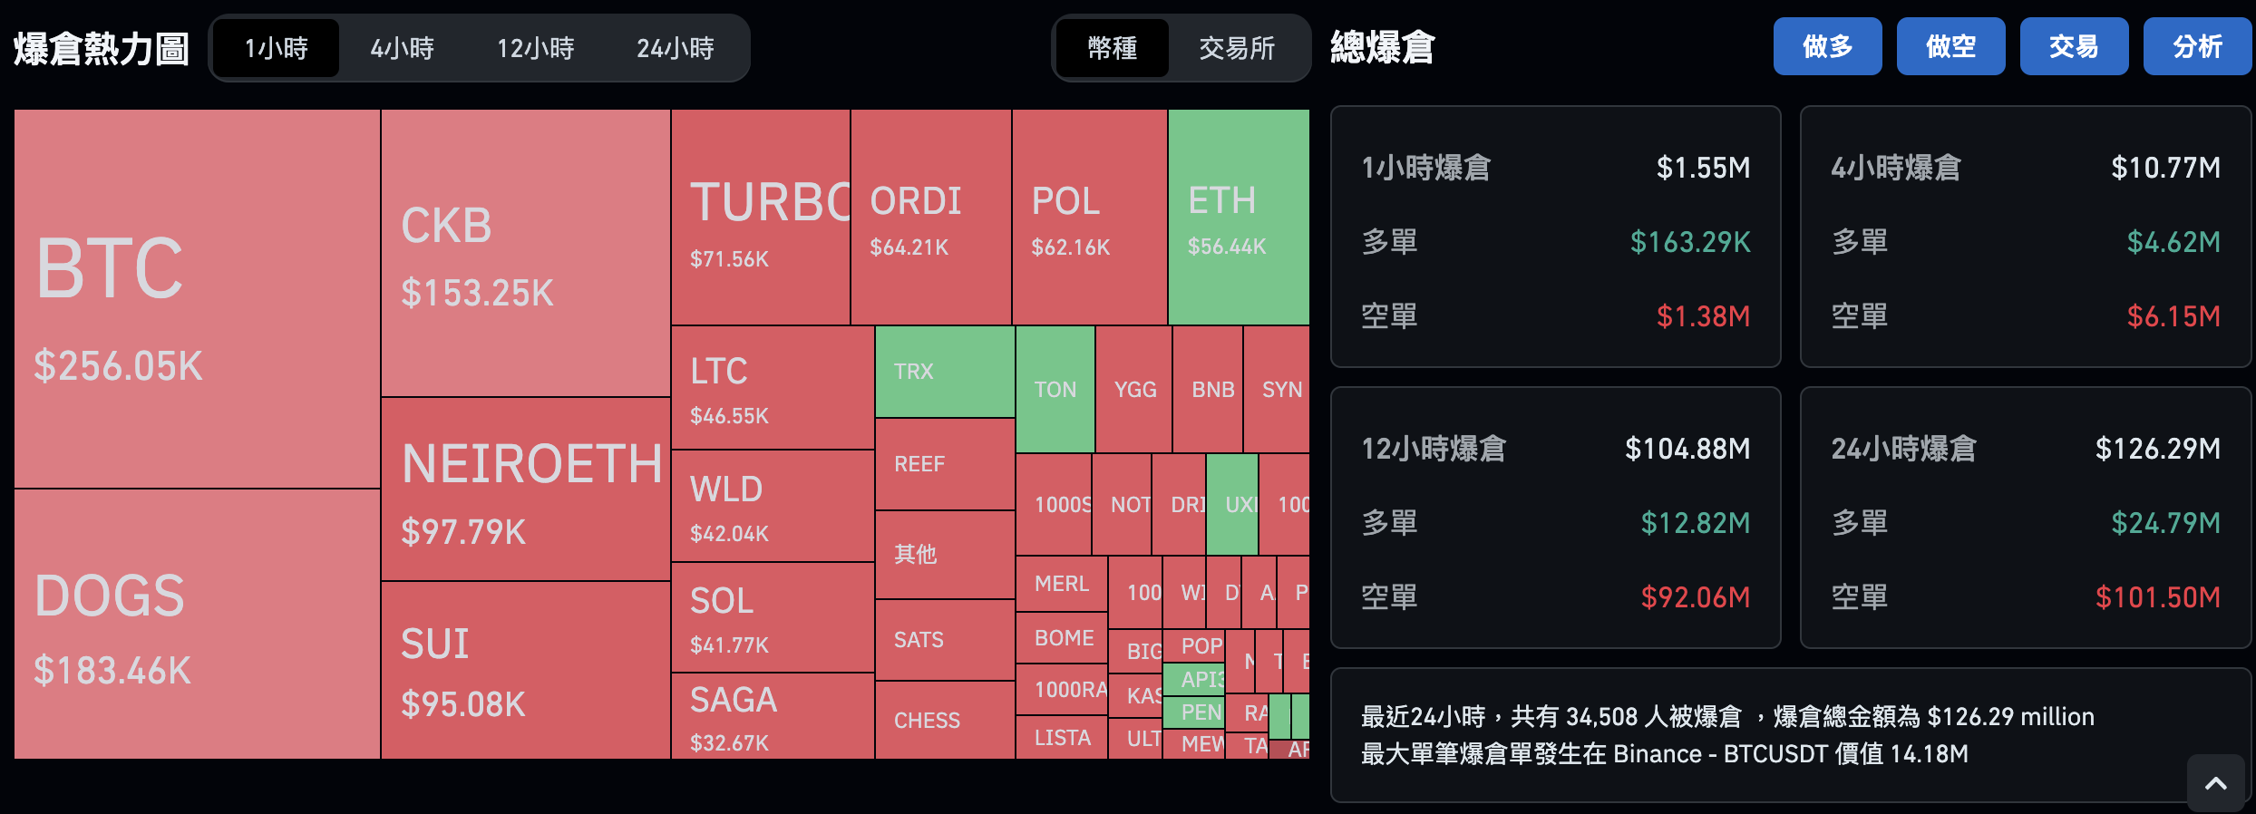The image size is (2256, 814).
Task: Open the 分析 button
Action: pyautogui.click(x=2197, y=46)
